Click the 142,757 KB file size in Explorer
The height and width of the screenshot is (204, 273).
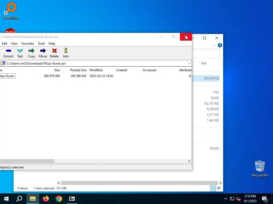(211, 104)
